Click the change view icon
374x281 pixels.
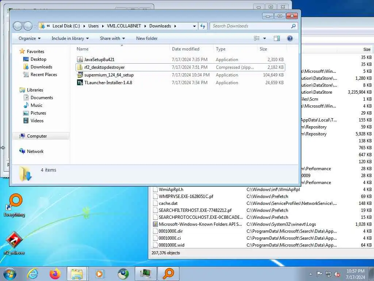pyautogui.click(x=257, y=38)
